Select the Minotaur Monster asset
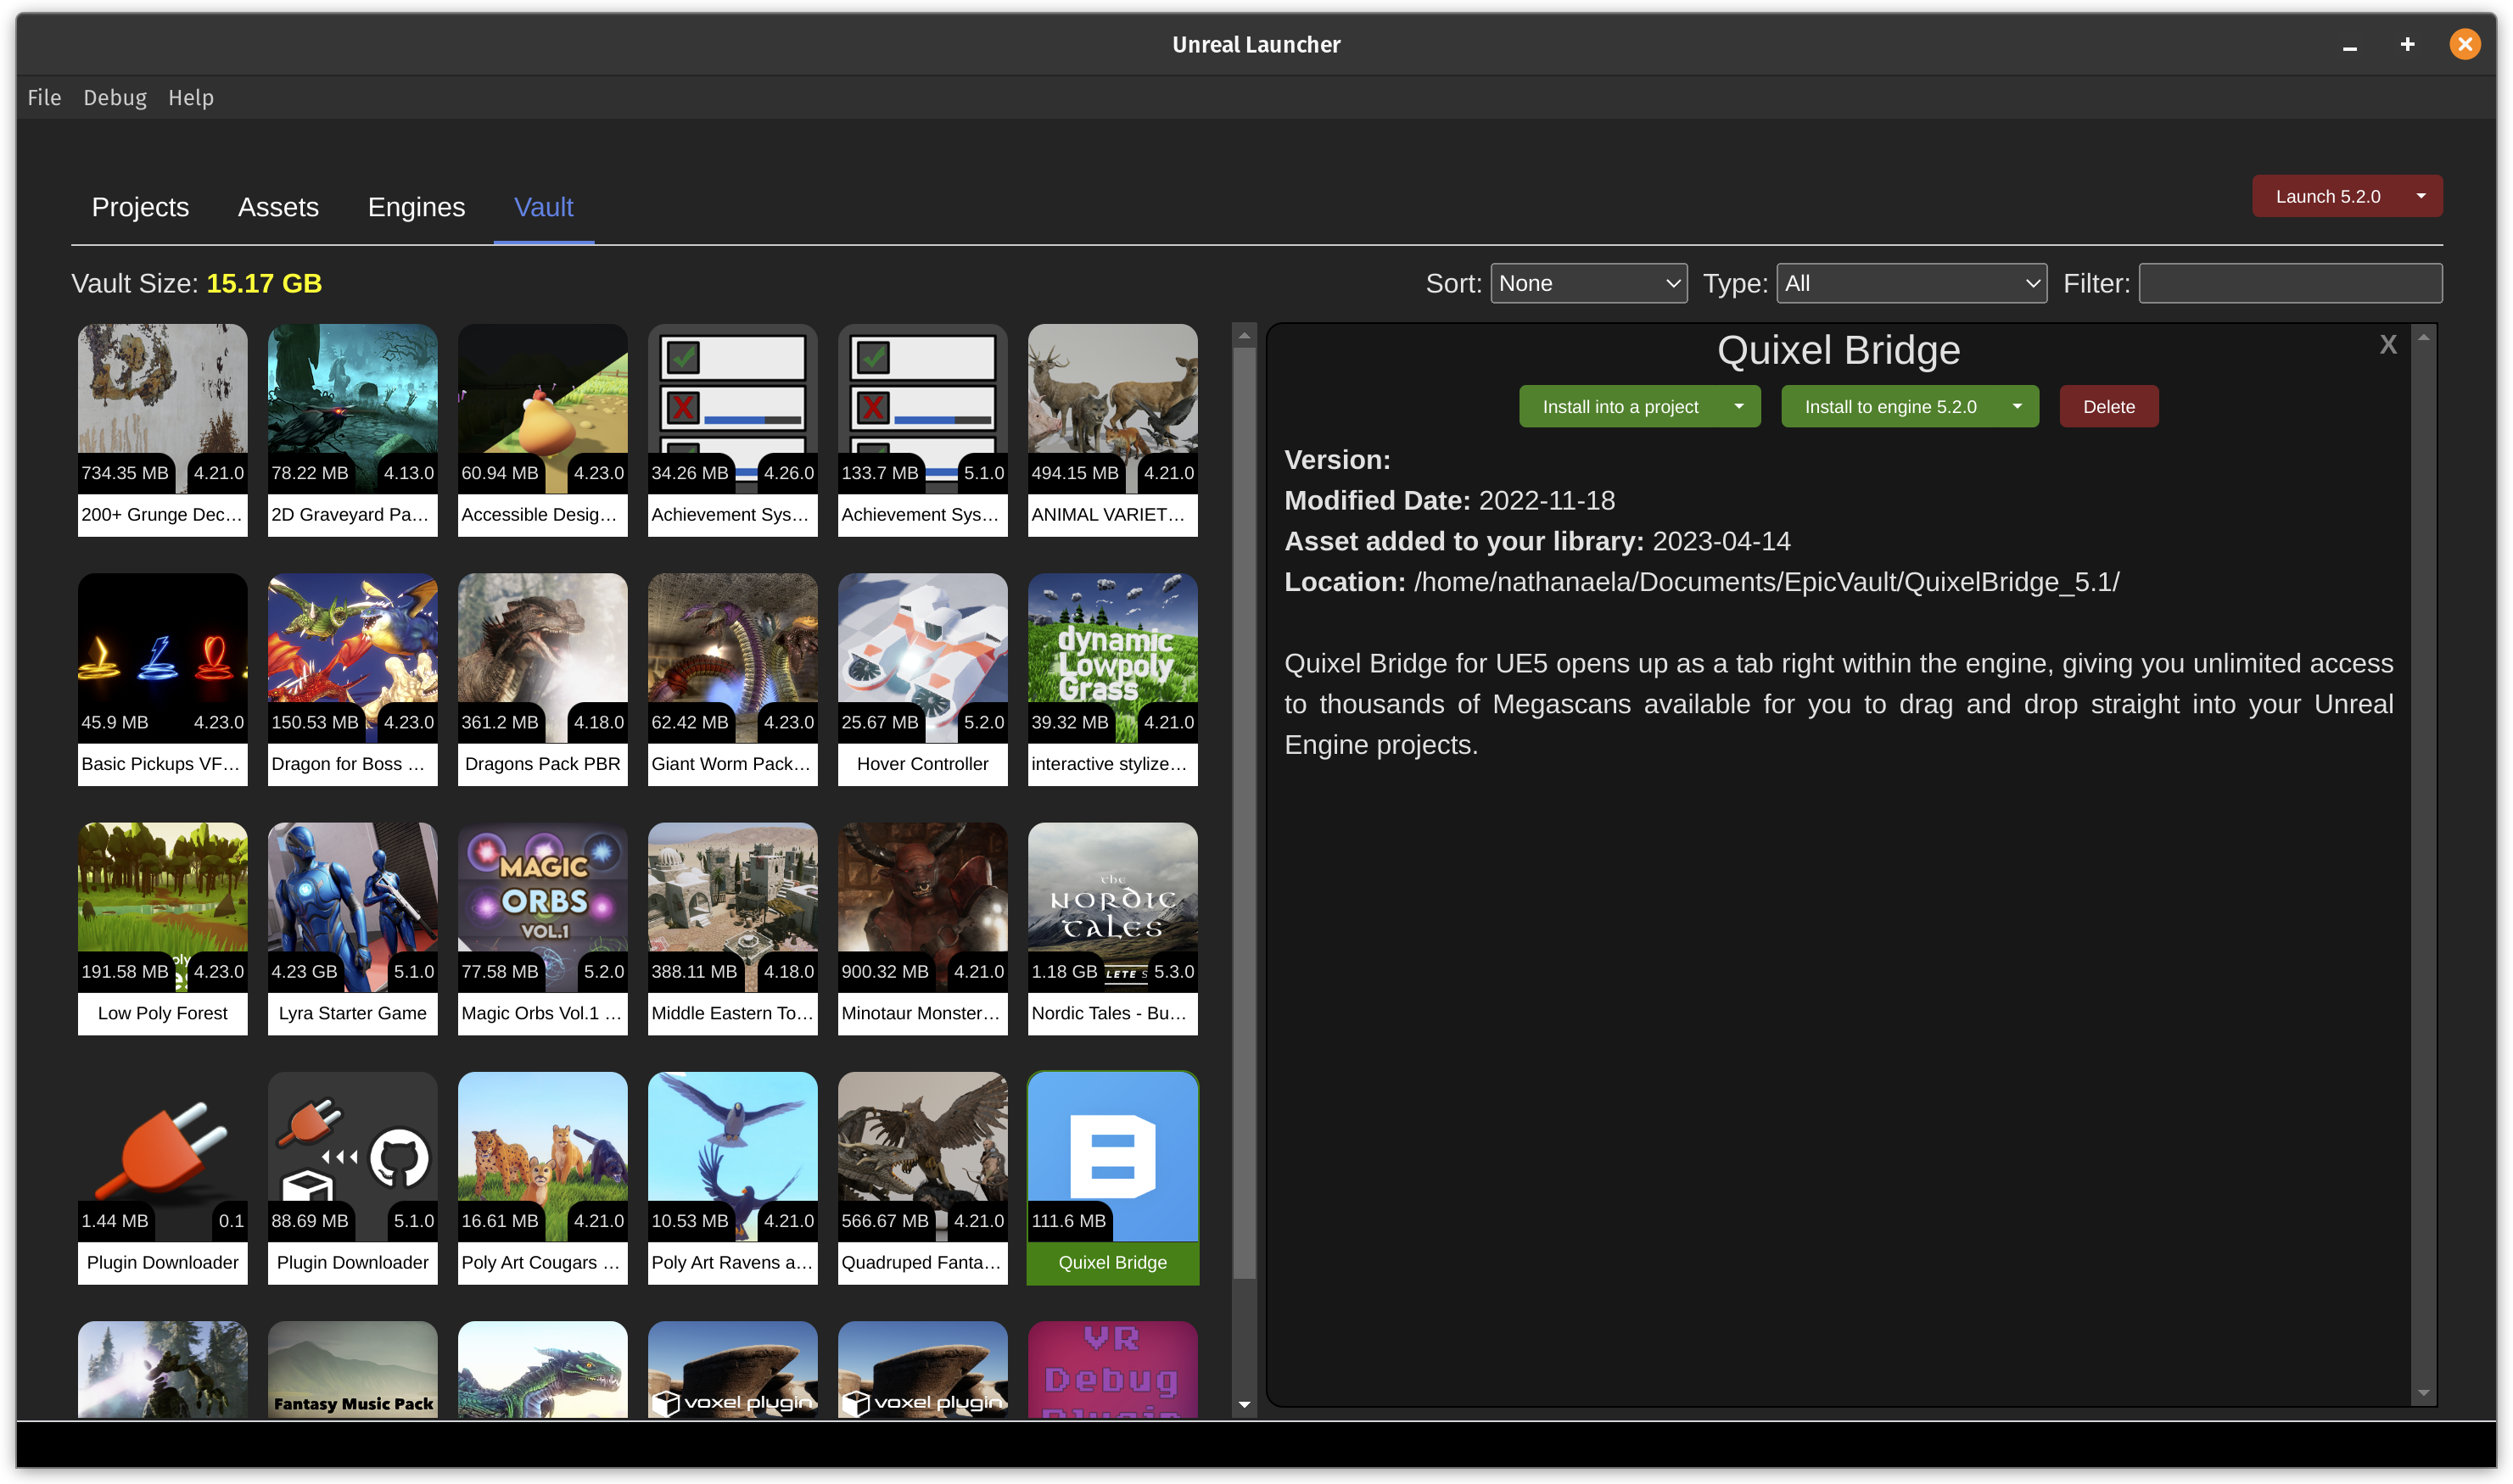Viewport: 2513px width, 1484px height. (x=922, y=928)
